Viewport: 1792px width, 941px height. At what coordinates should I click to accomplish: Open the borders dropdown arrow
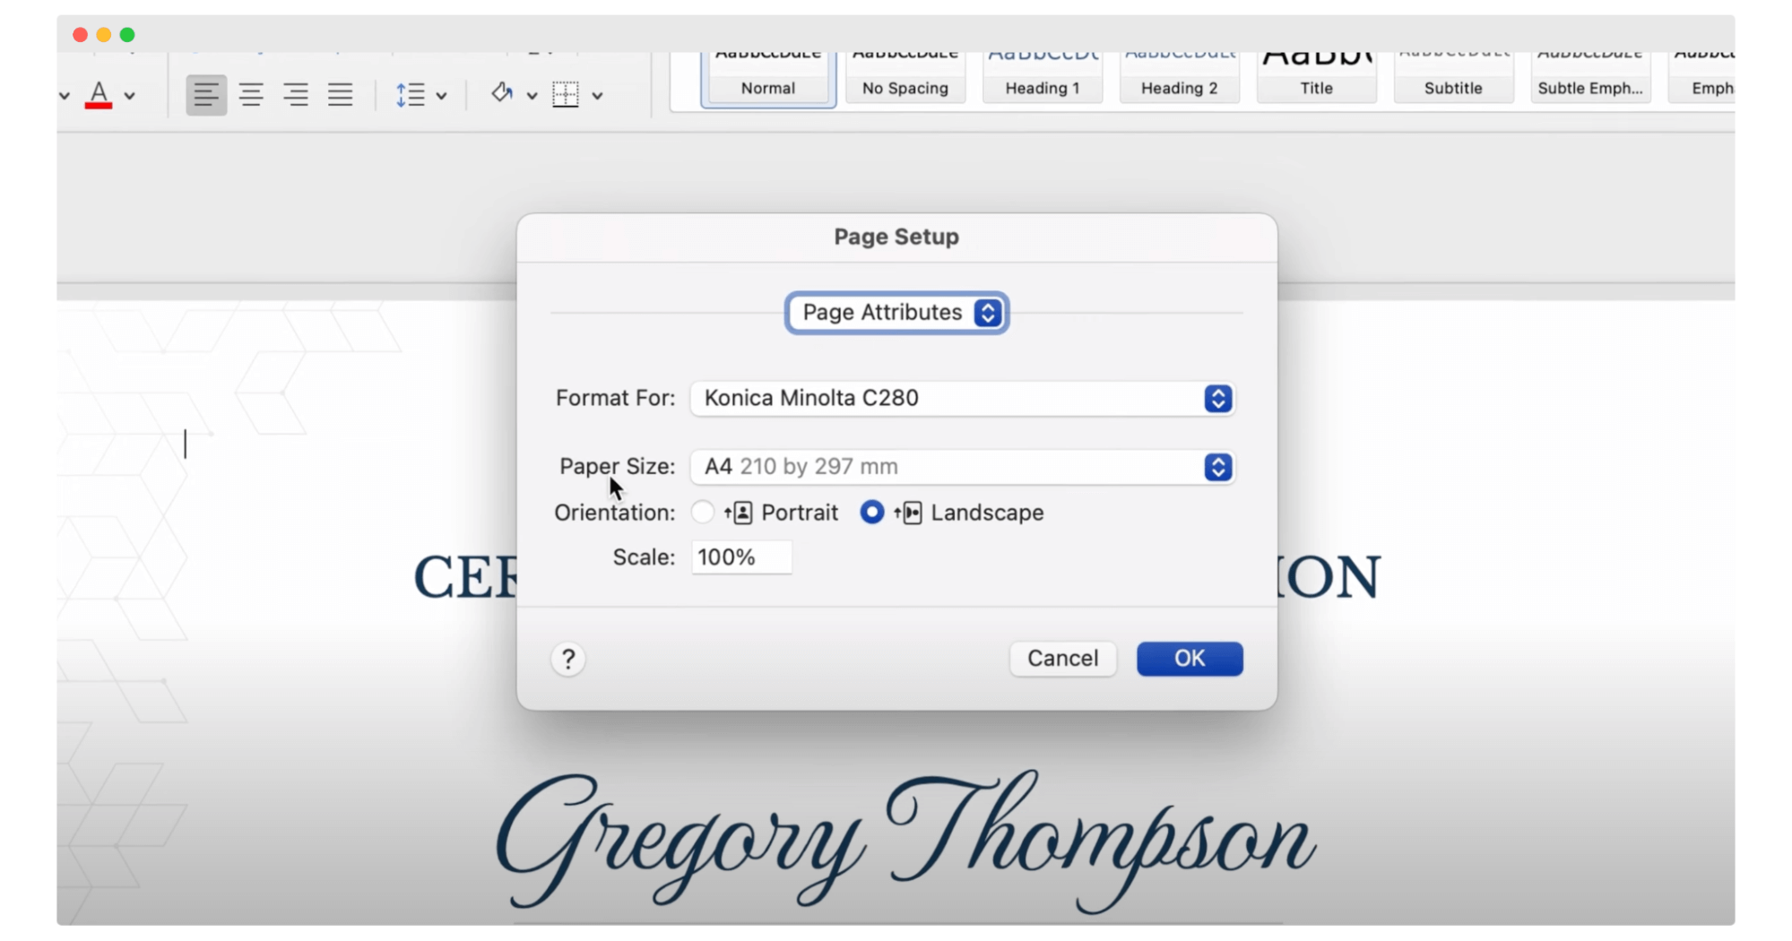597,95
